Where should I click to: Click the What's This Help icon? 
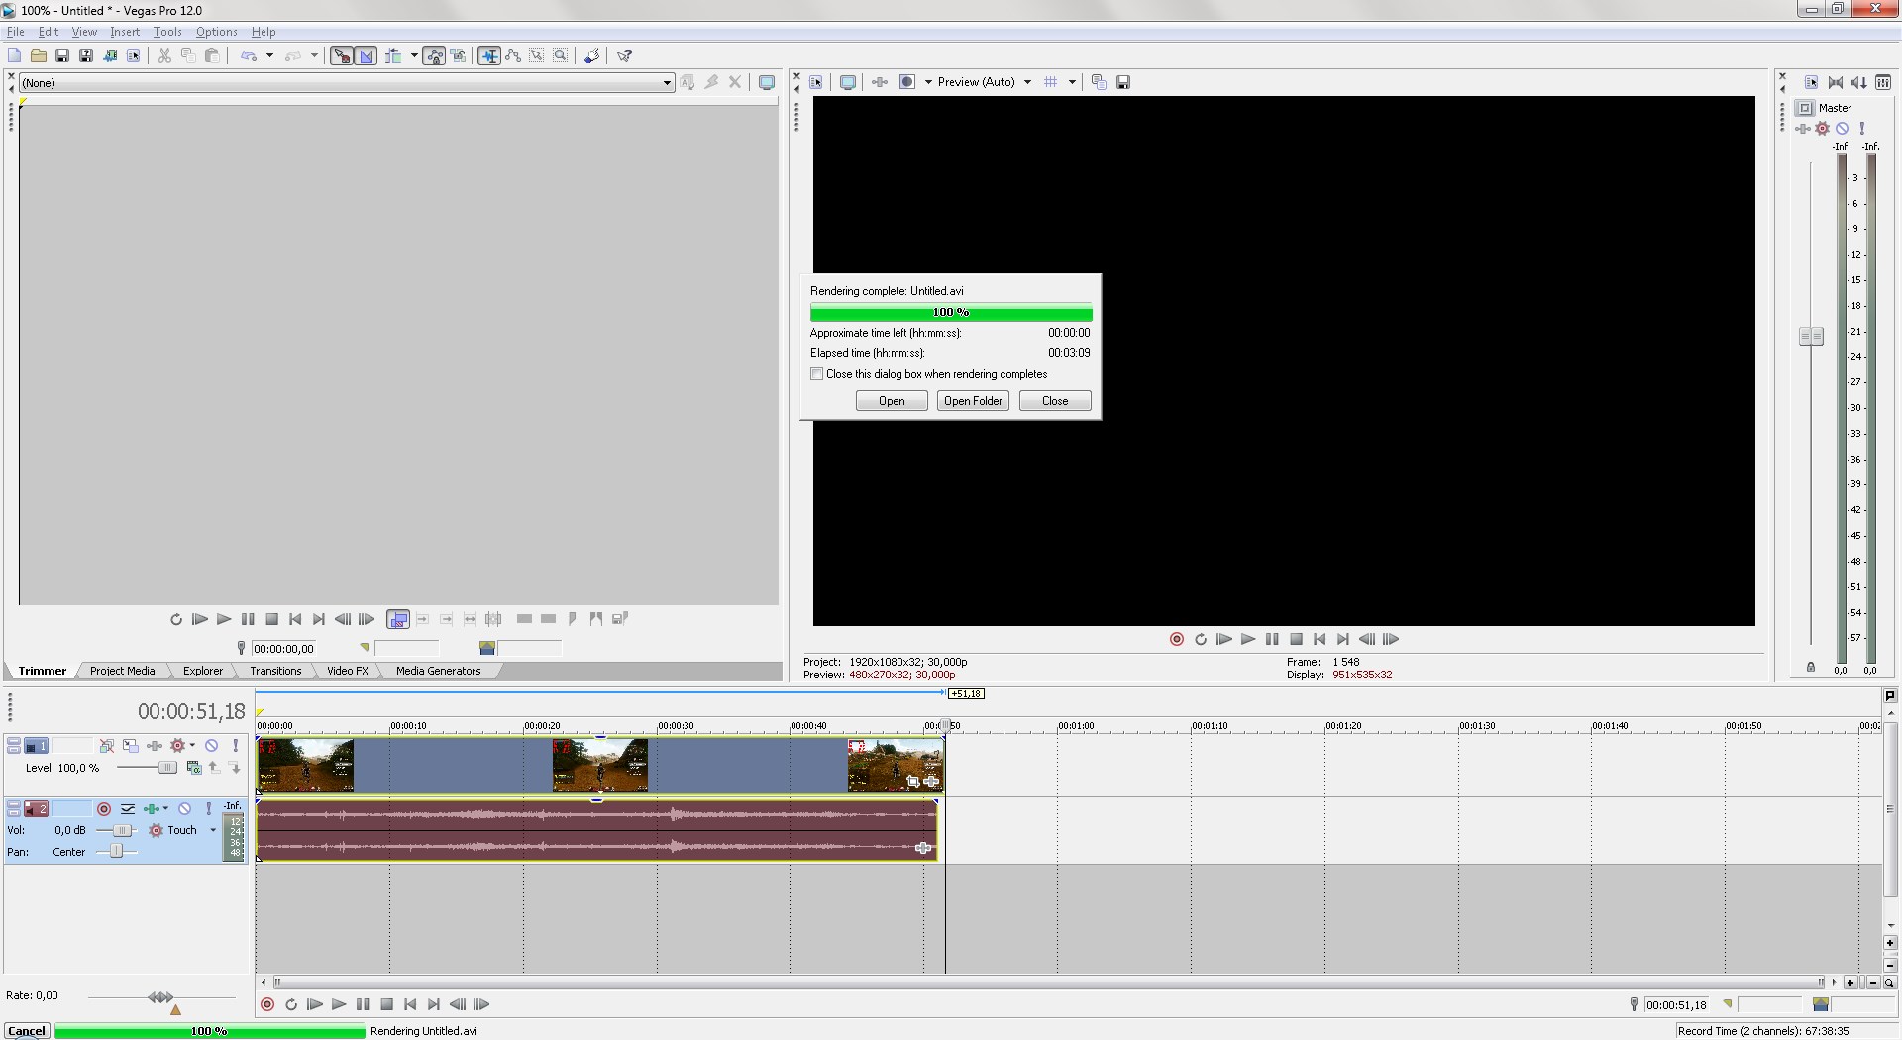[624, 55]
